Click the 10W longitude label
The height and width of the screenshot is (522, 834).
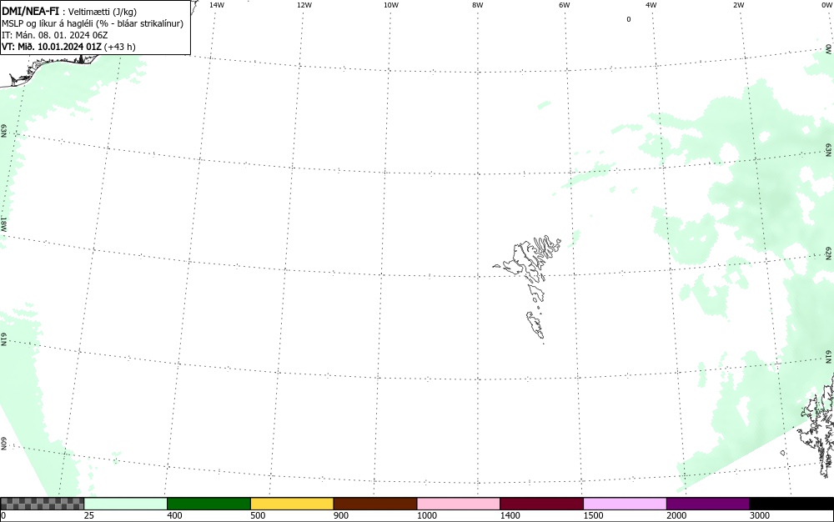(391, 5)
